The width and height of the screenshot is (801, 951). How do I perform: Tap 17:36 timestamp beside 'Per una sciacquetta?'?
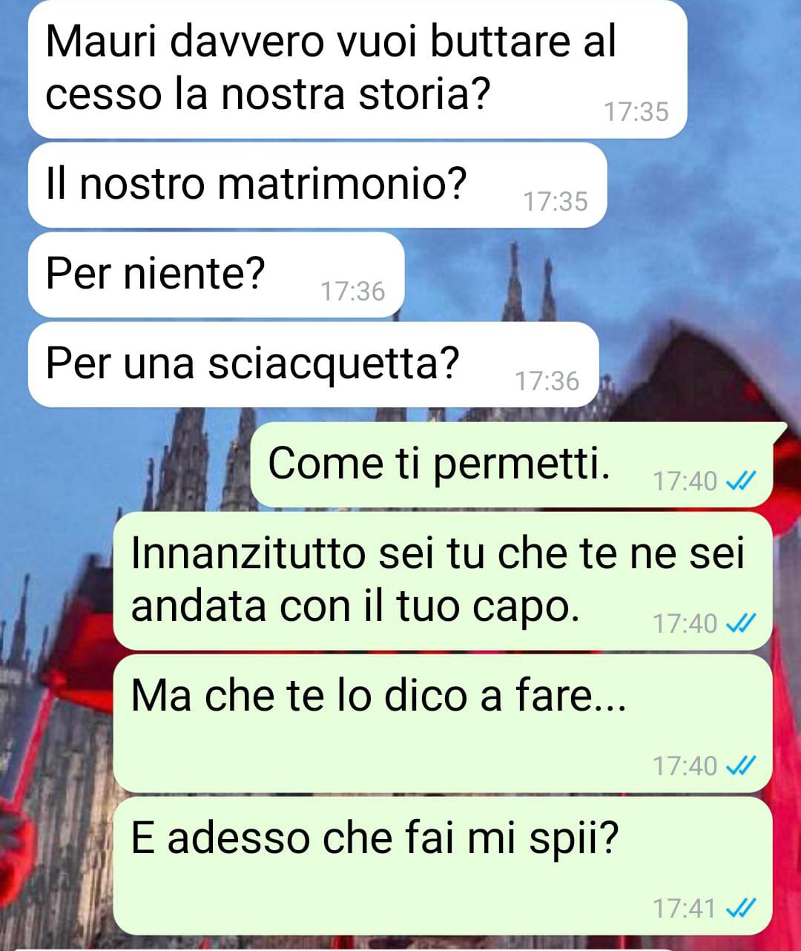pos(547,381)
